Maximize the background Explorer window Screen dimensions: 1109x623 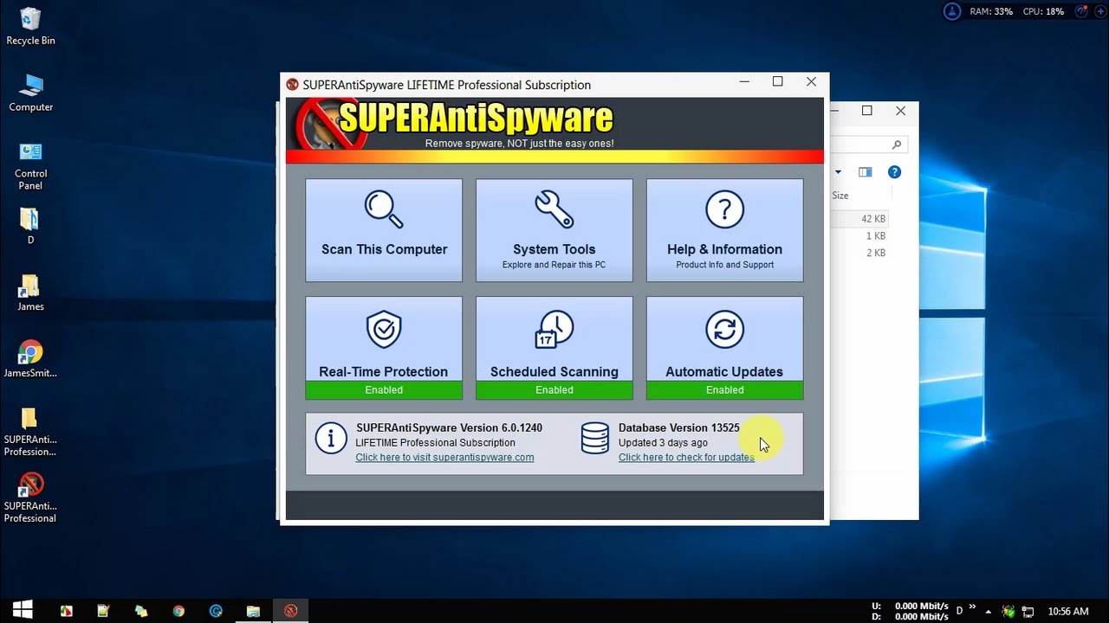click(x=866, y=111)
